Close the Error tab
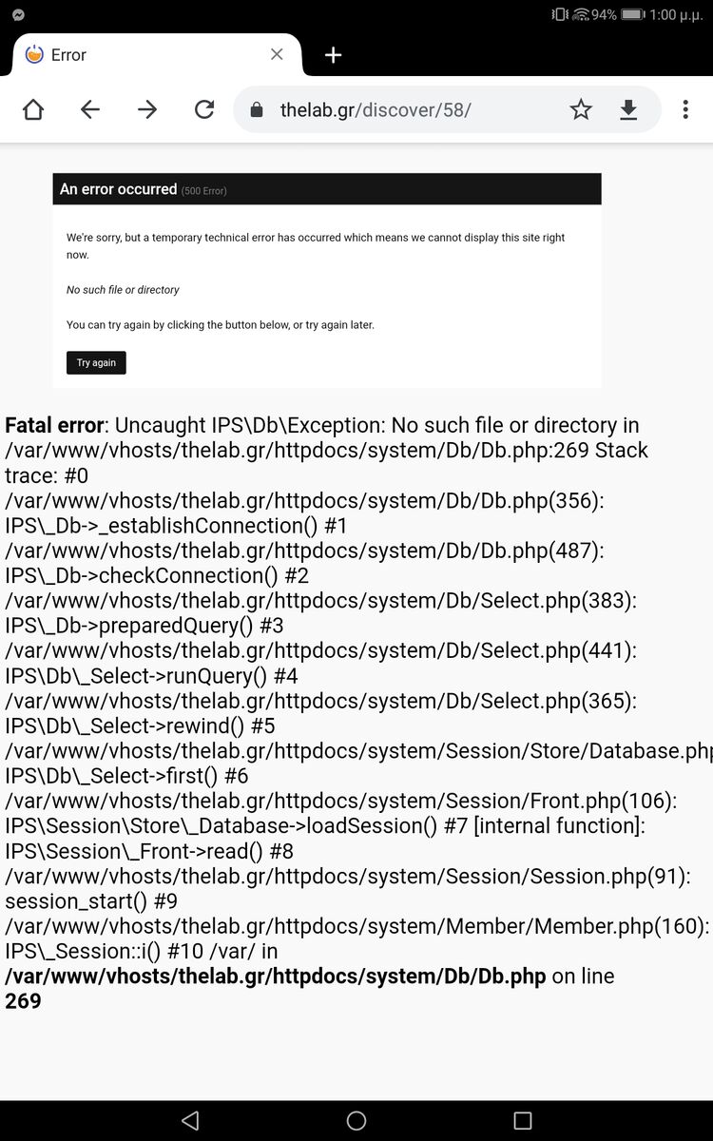This screenshot has width=713, height=1141. click(x=277, y=54)
